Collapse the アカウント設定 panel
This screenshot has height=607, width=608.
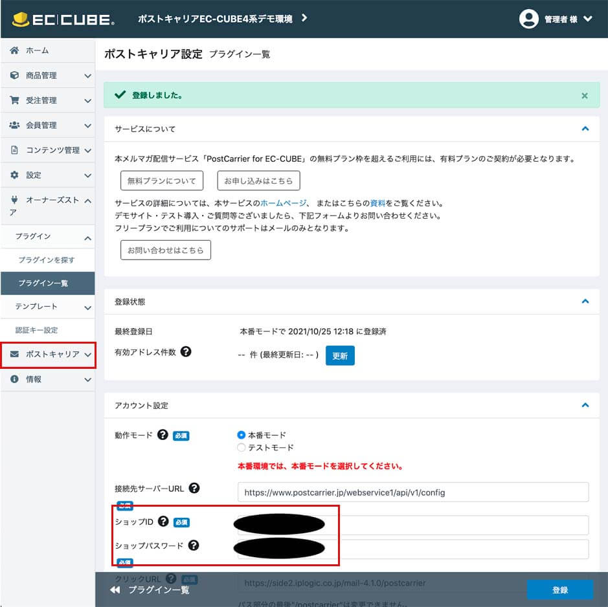click(x=585, y=405)
